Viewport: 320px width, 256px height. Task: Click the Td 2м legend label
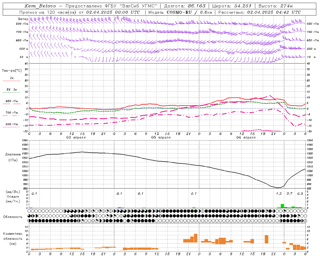click(11, 89)
